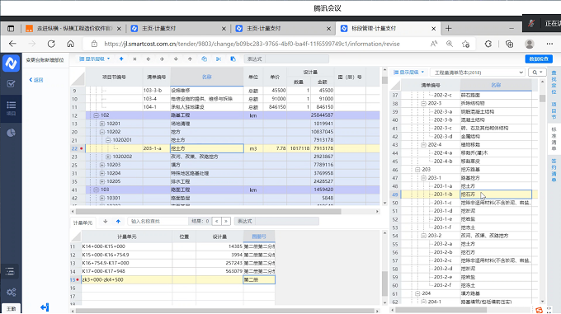This screenshot has width=561, height=314.
Task: Click the scissors cut icon
Action: pyautogui.click(x=219, y=59)
